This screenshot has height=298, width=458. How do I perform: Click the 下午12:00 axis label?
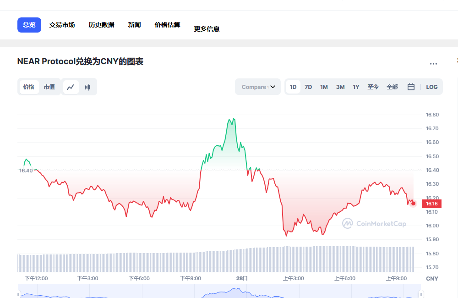36,278
